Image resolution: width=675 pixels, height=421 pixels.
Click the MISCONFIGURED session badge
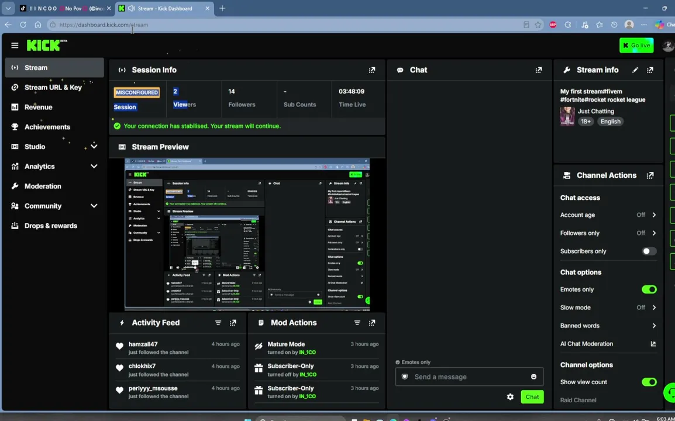(x=136, y=92)
